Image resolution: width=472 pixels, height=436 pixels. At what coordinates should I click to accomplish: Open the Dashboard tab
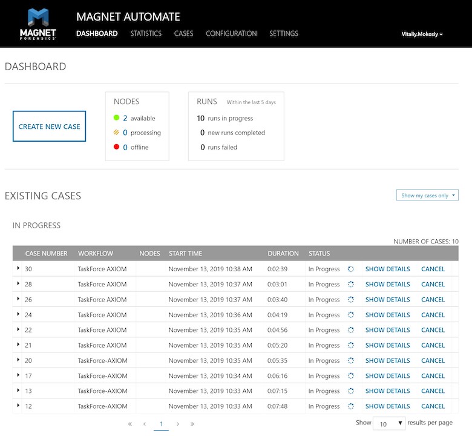click(x=97, y=33)
